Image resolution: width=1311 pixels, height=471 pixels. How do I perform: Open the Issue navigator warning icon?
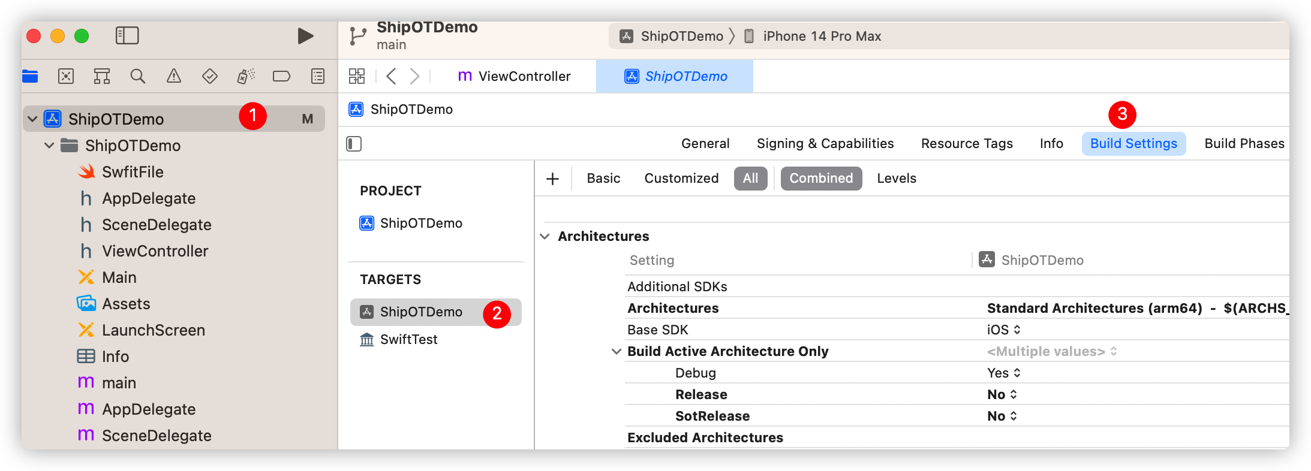(x=174, y=76)
